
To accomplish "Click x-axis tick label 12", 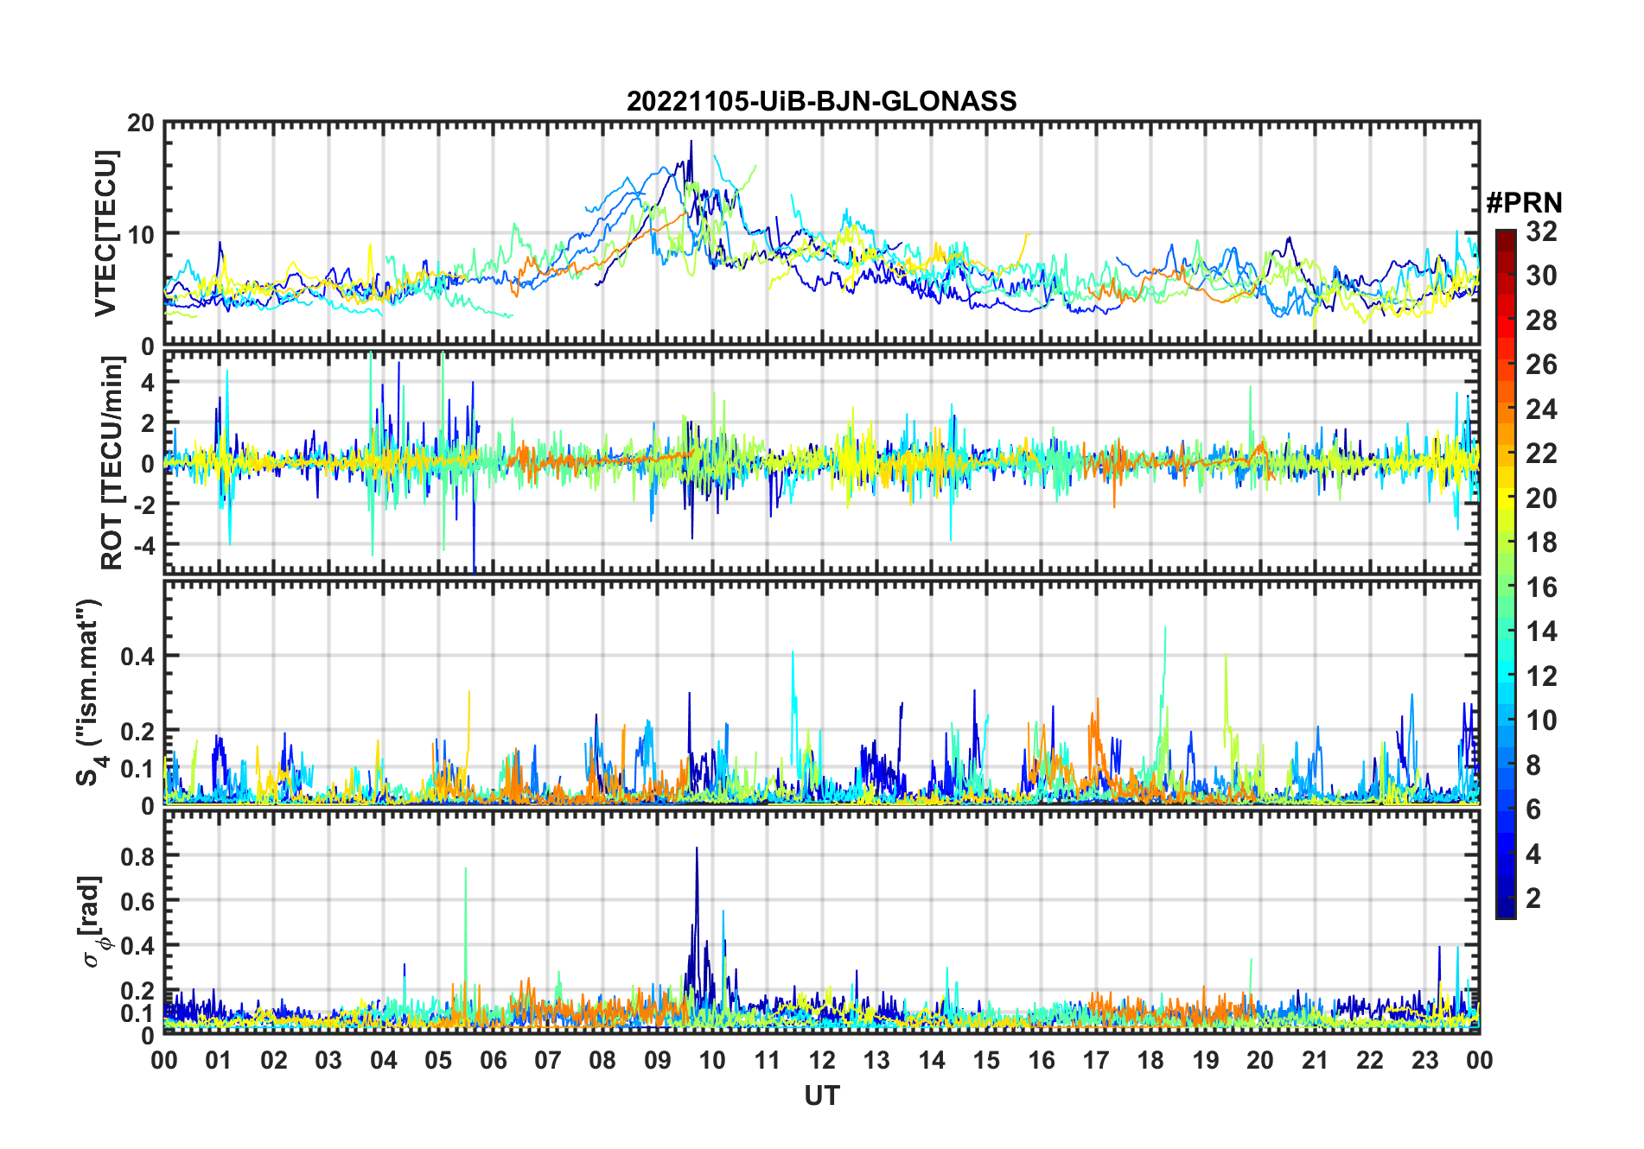I will [x=822, y=1060].
